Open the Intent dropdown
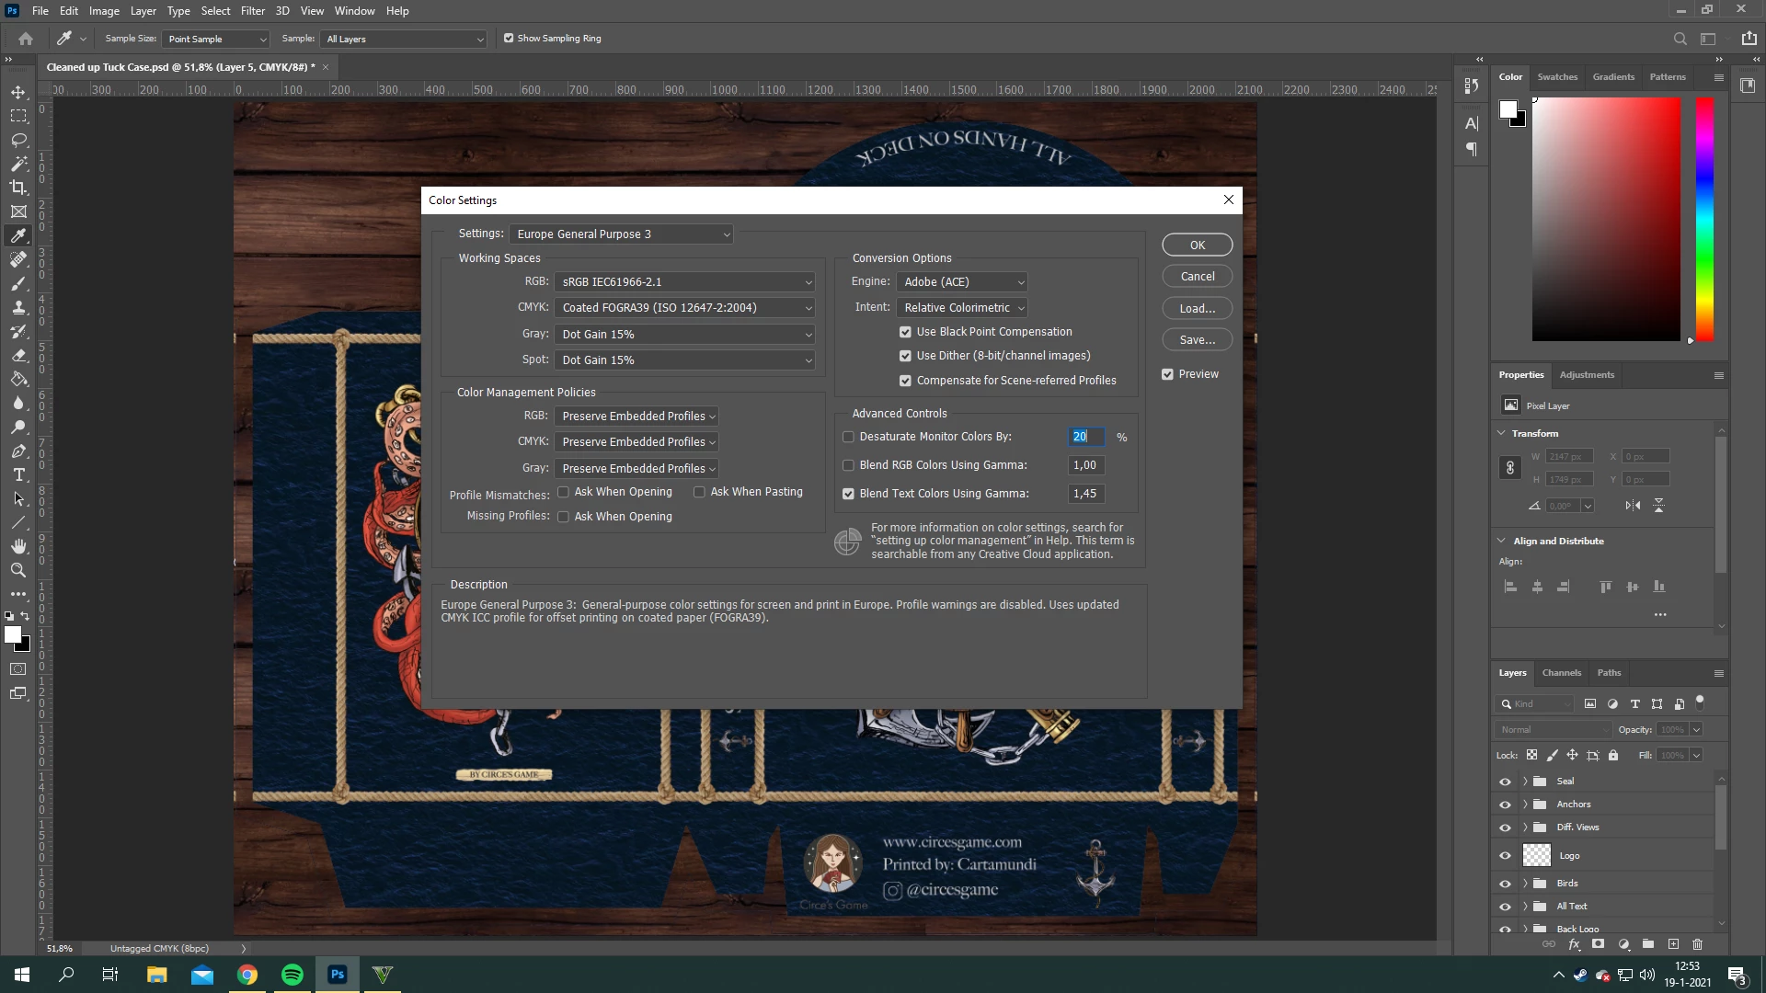This screenshot has height=993, width=1766. click(961, 308)
